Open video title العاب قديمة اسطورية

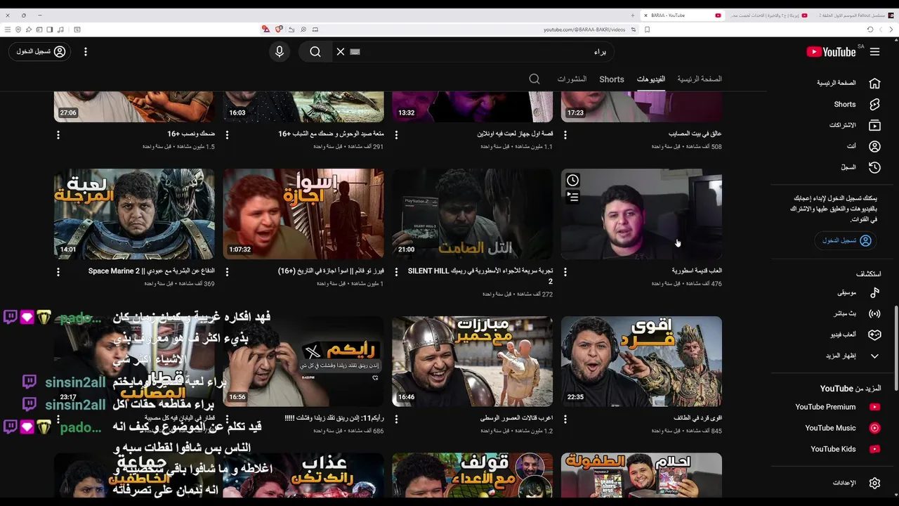697,271
